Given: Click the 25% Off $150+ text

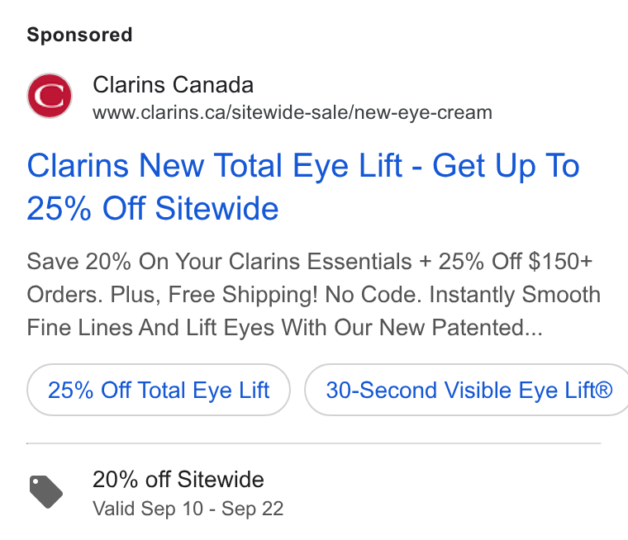Looking at the screenshot, I should [x=515, y=262].
